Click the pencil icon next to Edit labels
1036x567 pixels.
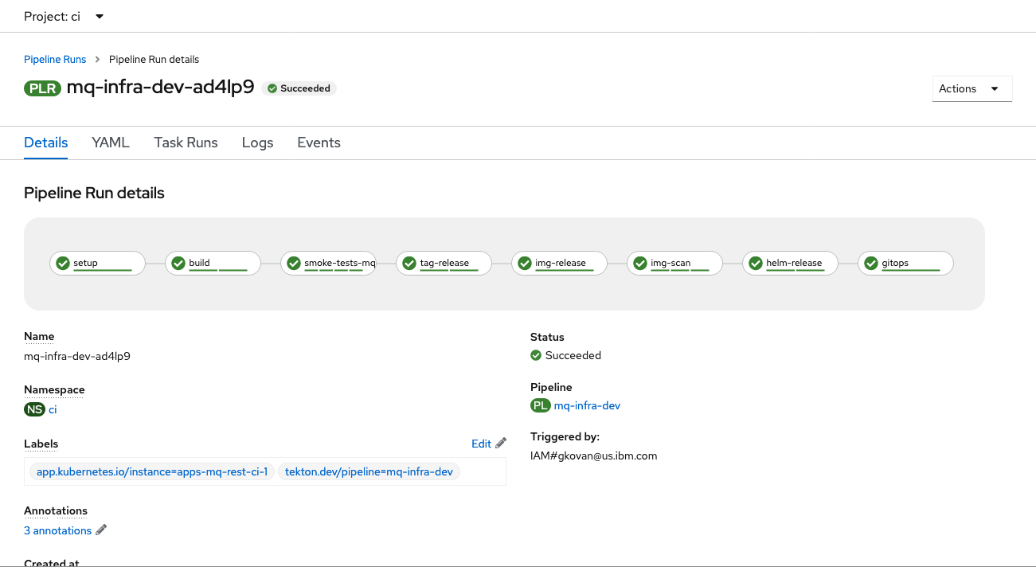point(501,444)
